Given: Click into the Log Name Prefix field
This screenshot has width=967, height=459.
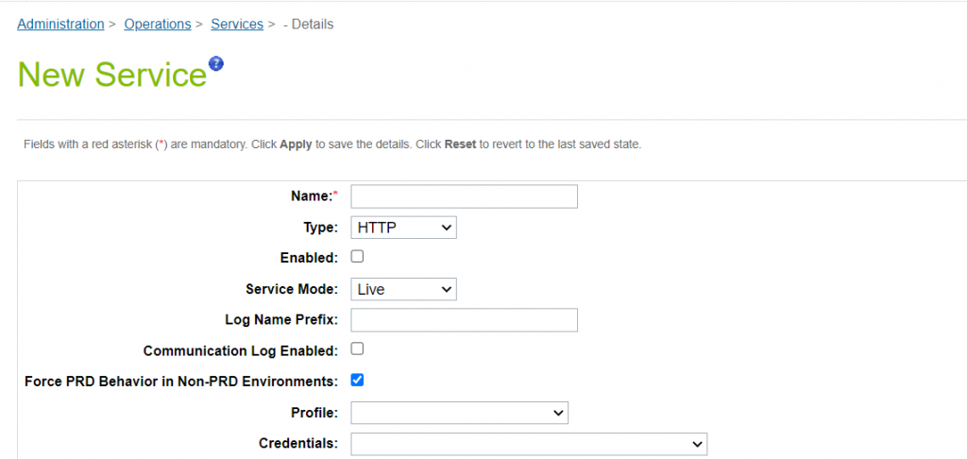Looking at the screenshot, I should click(465, 320).
